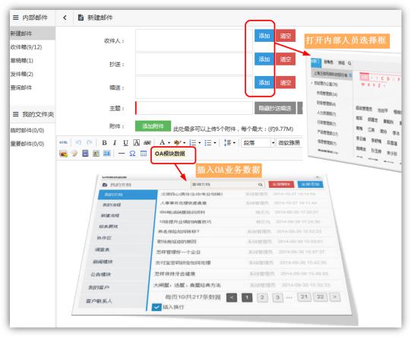Go back with left chevron arrow
Image resolution: width=411 pixels, height=337 pixels.
pos(65,17)
